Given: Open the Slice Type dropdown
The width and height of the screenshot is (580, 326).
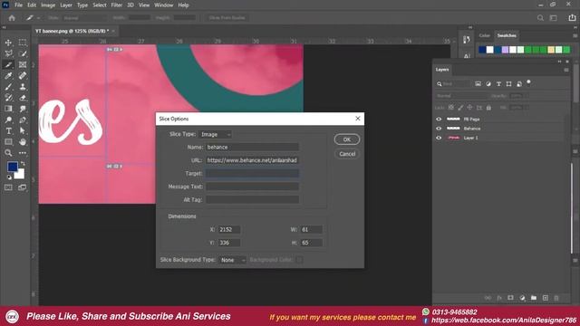Looking at the screenshot, I should click(x=216, y=135).
